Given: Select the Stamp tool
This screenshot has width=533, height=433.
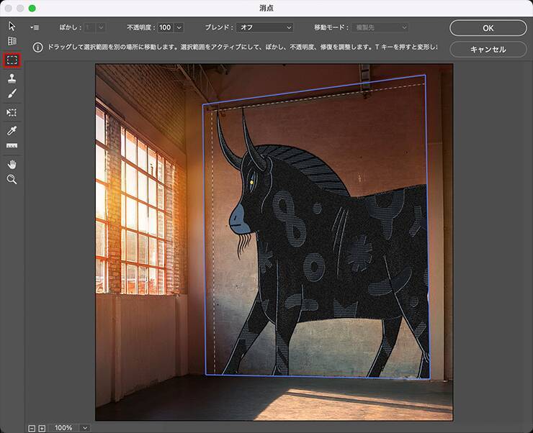Looking at the screenshot, I should (x=12, y=78).
